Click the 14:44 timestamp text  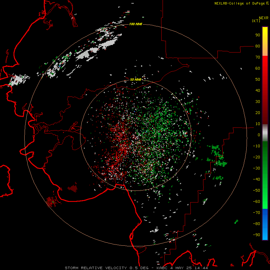(201, 268)
